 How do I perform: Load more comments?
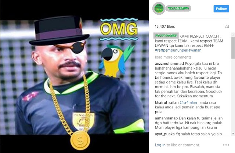173,57
